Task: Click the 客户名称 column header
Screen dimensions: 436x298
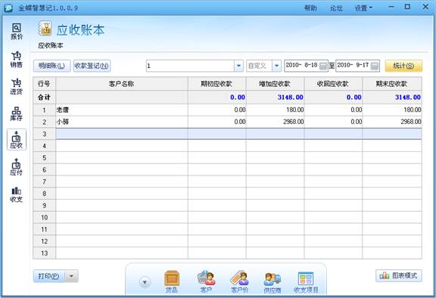Action: tap(122, 84)
